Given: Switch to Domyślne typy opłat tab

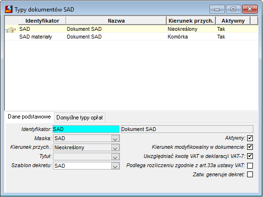Looking at the screenshot, I should tap(79, 118).
